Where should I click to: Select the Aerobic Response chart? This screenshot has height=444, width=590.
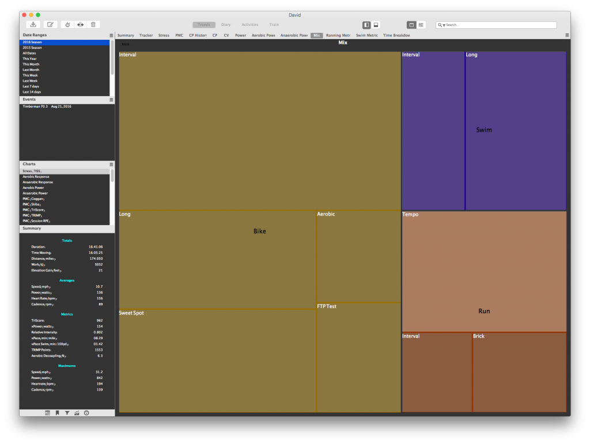click(65, 177)
